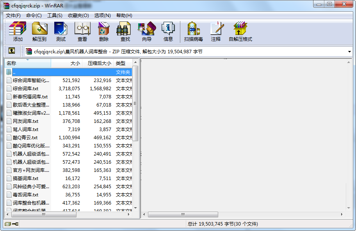
Task: Open the 命令(C) menu
Action: [34, 16]
